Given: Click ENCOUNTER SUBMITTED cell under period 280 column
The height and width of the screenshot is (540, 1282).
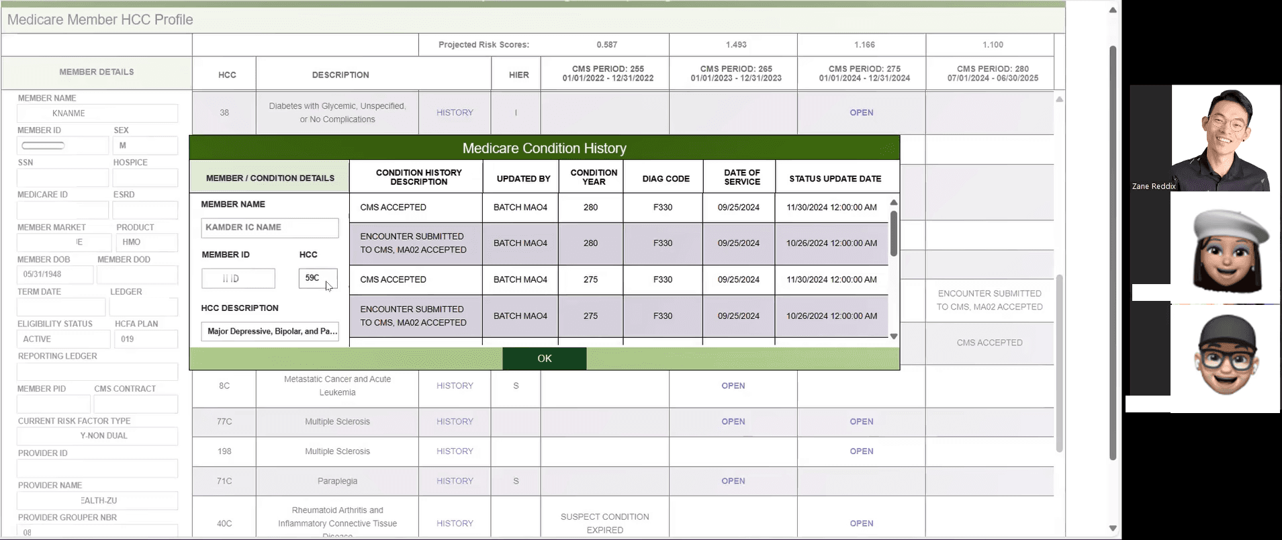Looking at the screenshot, I should point(990,300).
